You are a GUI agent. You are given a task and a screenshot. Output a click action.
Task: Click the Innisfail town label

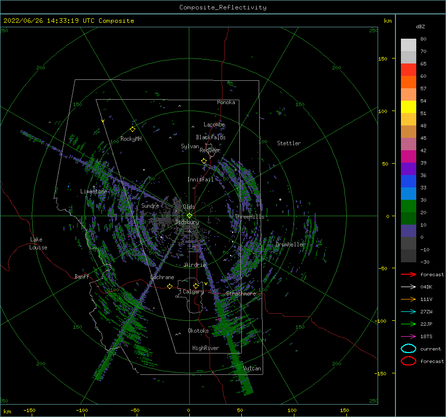[200, 179]
